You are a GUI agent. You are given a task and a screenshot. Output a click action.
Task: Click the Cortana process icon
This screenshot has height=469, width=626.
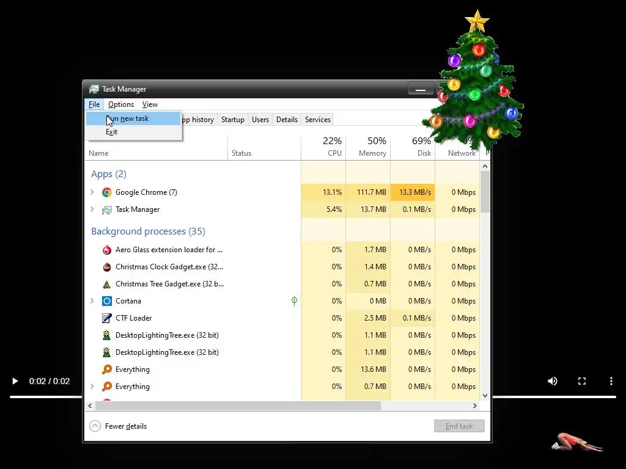(106, 301)
